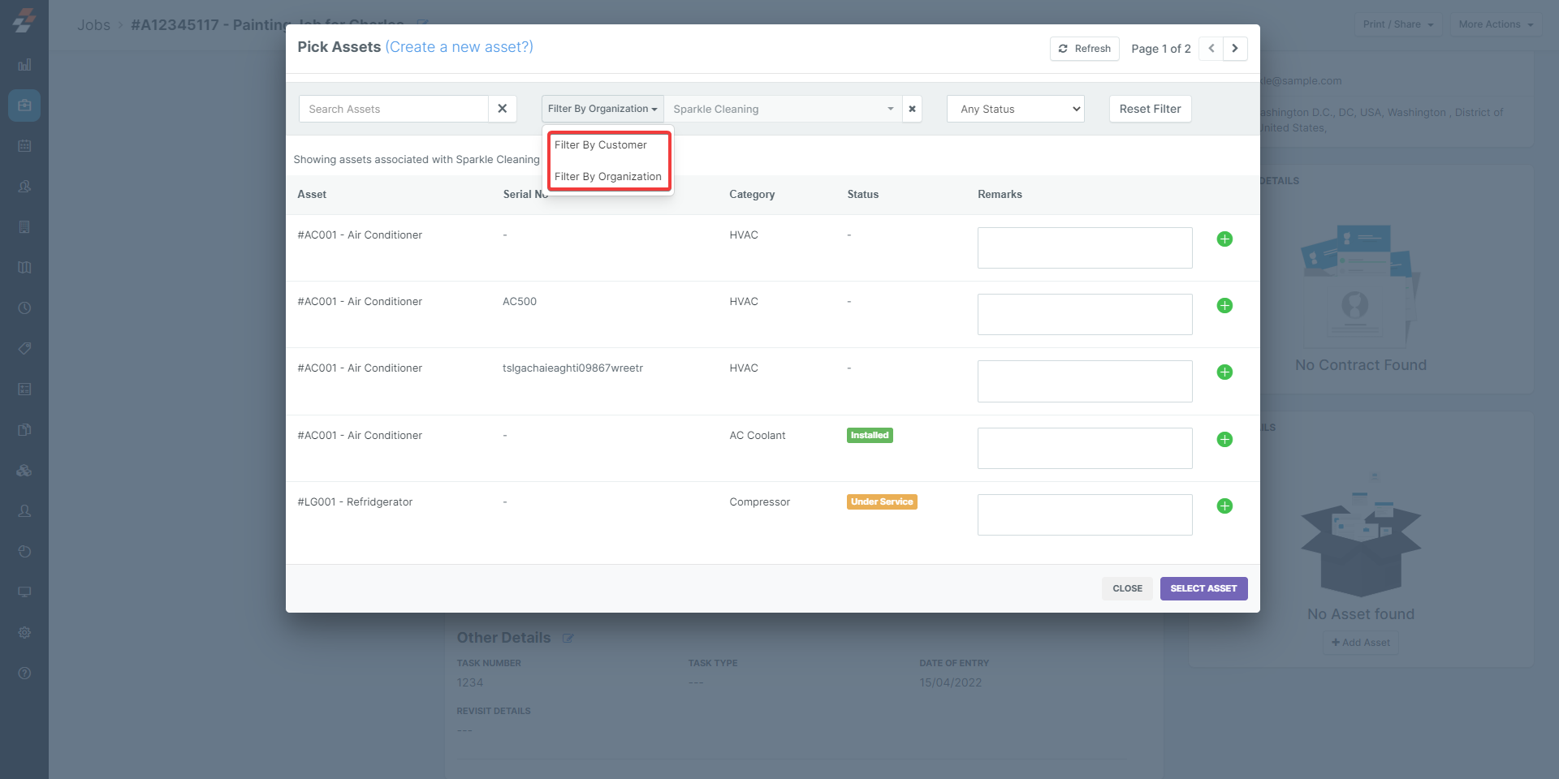Choose Filter By Customer menu option
Image resolution: width=1559 pixels, height=779 pixels.
pos(601,145)
